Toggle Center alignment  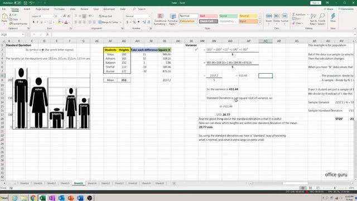80,22
